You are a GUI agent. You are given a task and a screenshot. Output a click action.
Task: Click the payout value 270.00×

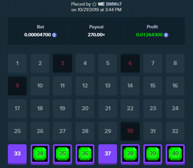96,35
